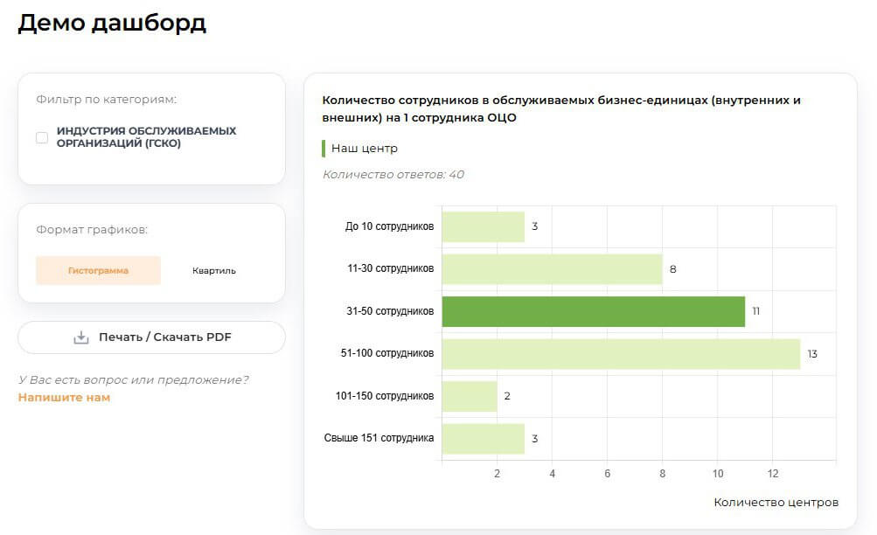Click the Печать / Скачать PDF button

(x=150, y=337)
